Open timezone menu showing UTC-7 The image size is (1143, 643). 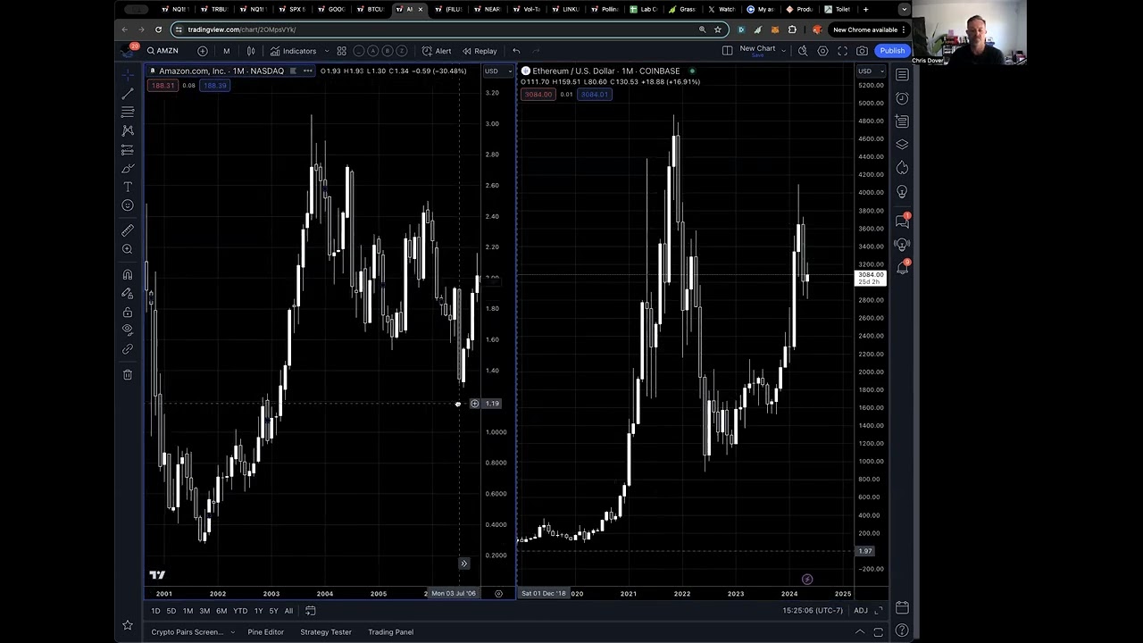812,611
